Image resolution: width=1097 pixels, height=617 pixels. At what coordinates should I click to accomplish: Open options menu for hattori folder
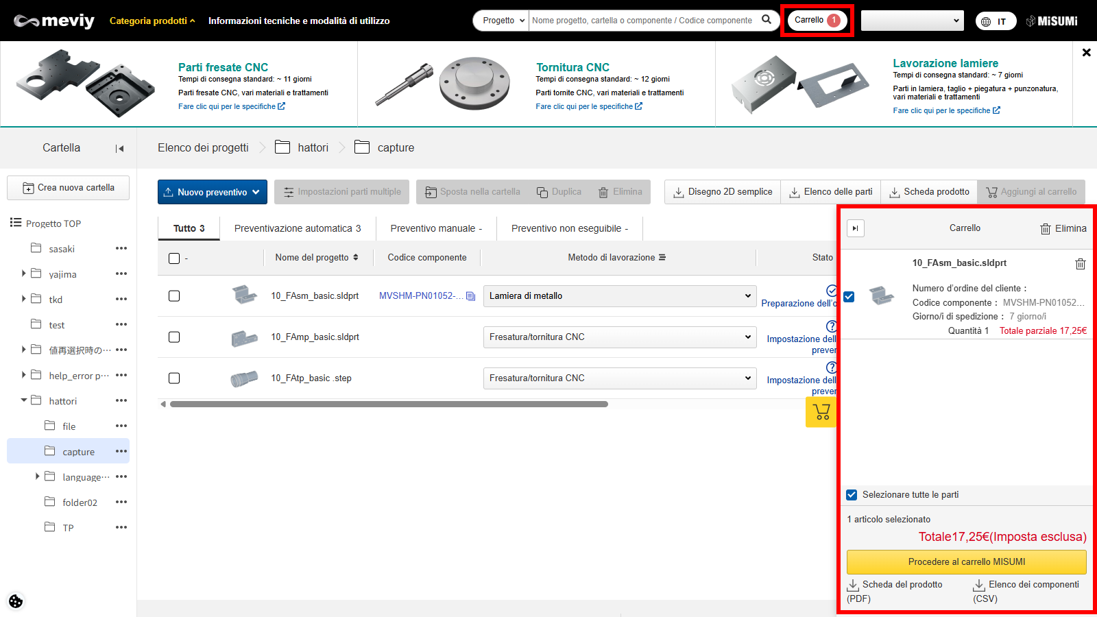click(121, 401)
